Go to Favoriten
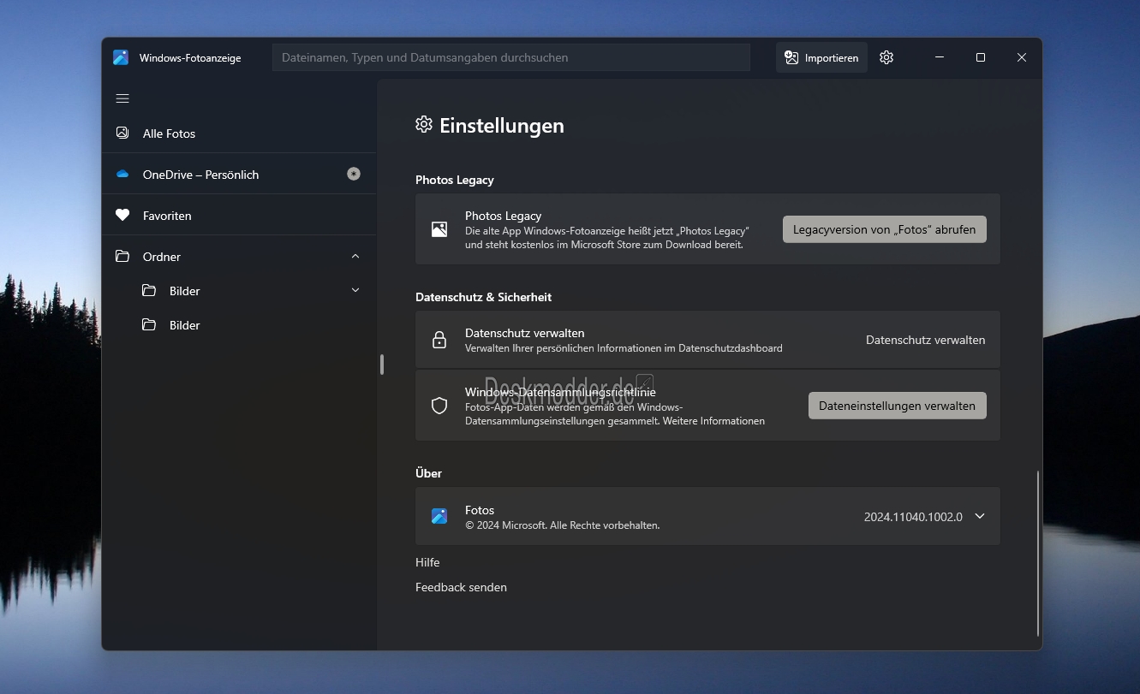The width and height of the screenshot is (1140, 694). (x=239, y=215)
